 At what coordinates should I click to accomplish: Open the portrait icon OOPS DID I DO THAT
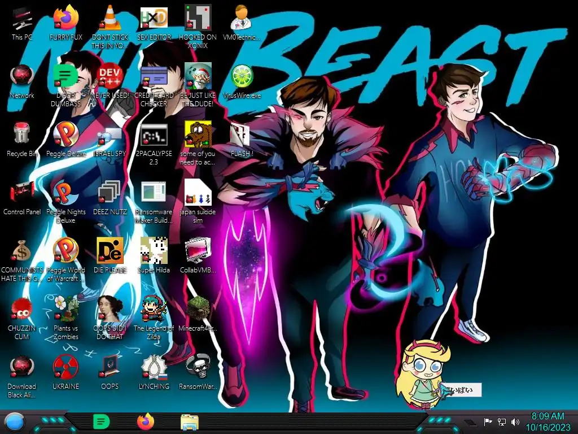[x=110, y=318]
